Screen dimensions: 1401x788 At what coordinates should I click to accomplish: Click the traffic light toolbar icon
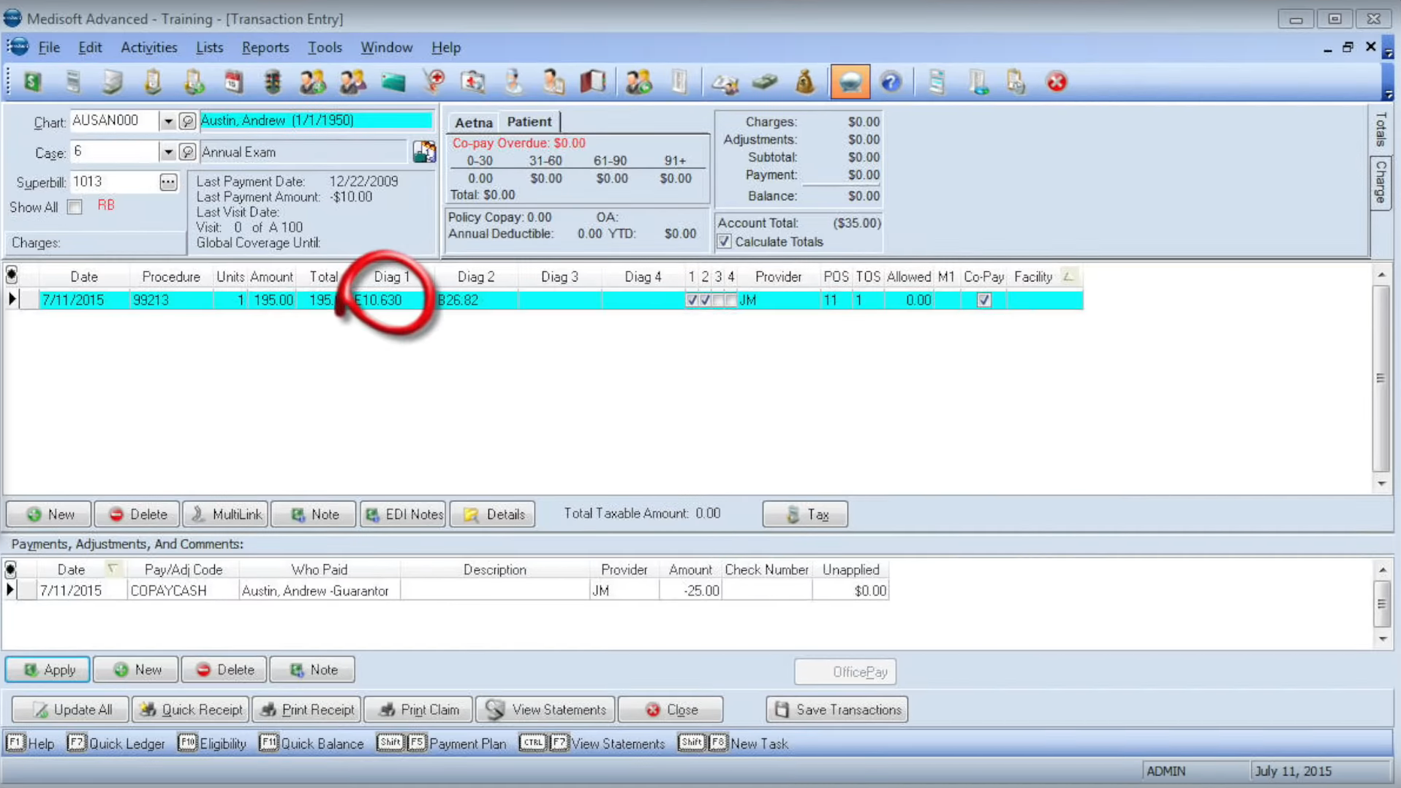[273, 82]
